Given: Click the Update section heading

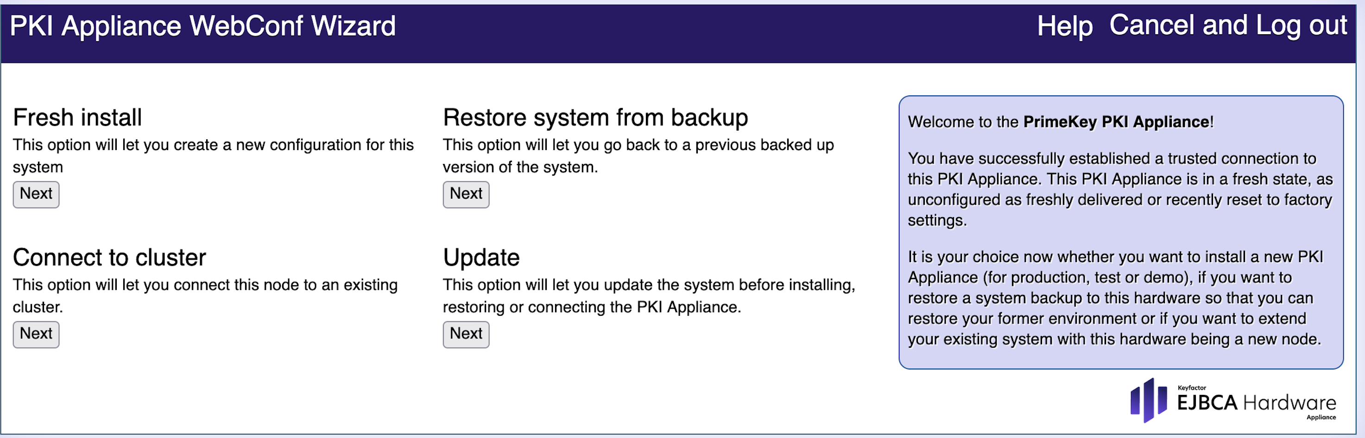Looking at the screenshot, I should pyautogui.click(x=481, y=257).
